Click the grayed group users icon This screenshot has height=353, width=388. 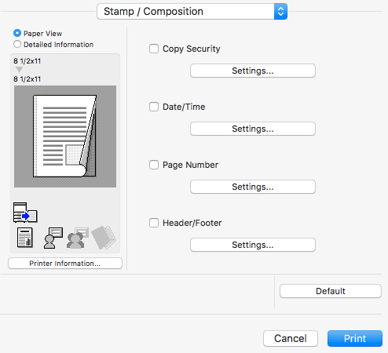[x=78, y=238]
